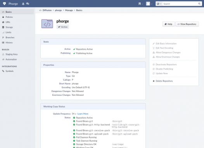
Task: Click Update Now action
Action: point(162,73)
